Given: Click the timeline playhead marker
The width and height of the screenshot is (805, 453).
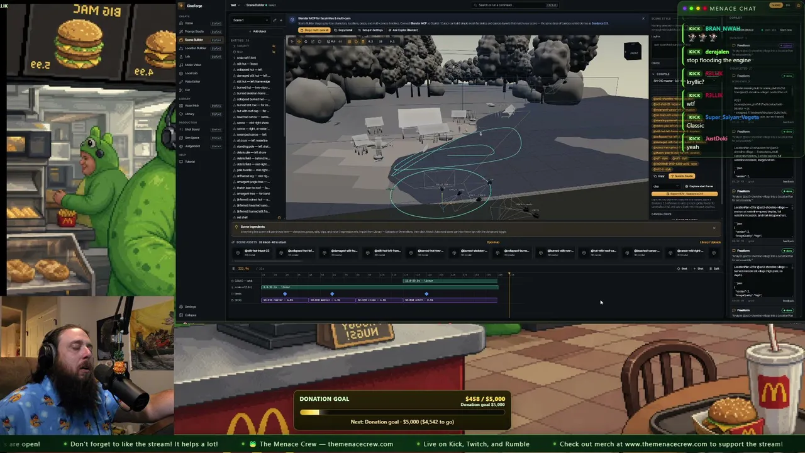Looking at the screenshot, I should (x=509, y=275).
